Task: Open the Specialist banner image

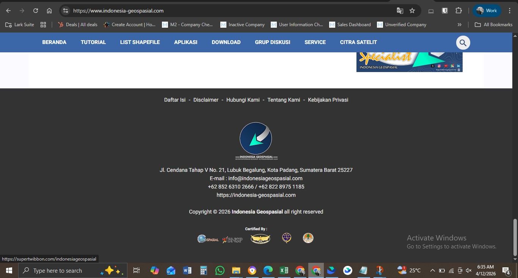Action: [x=410, y=62]
